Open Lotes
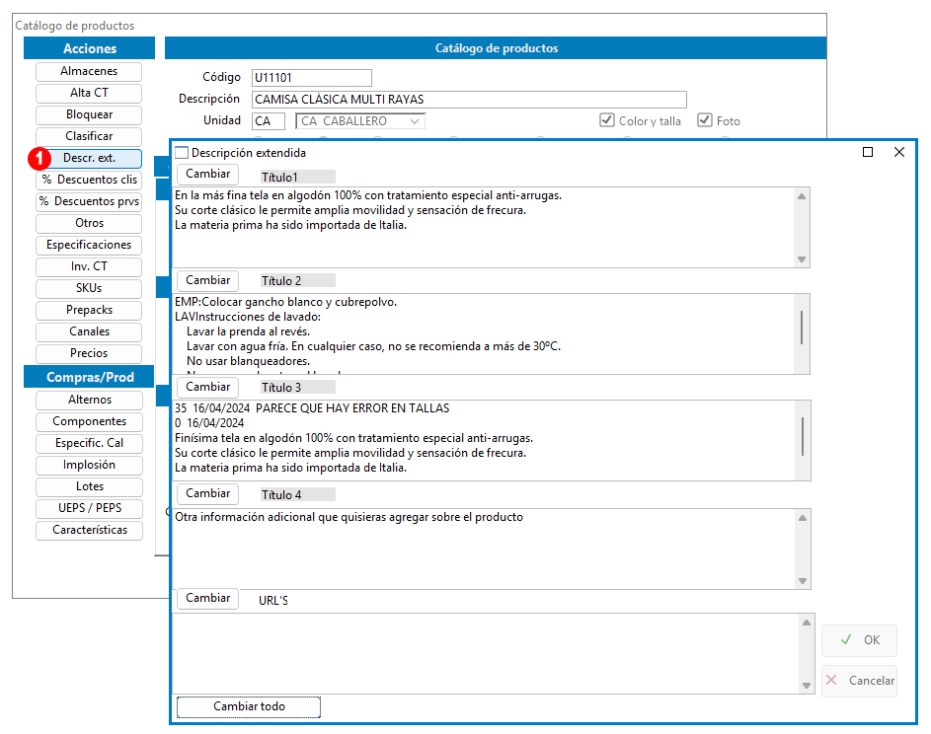Screen dimensions: 931x734 pyautogui.click(x=89, y=486)
